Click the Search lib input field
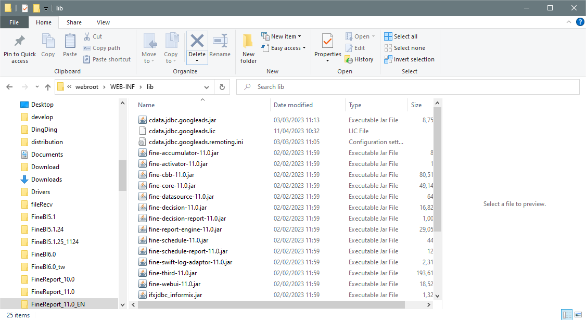Screen dimensions: 586x320 408,87
